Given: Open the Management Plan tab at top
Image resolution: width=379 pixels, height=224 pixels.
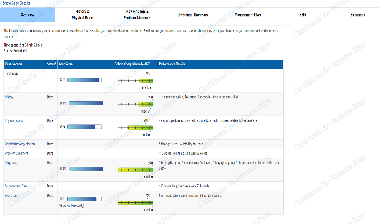Looking at the screenshot, I should click(248, 15).
